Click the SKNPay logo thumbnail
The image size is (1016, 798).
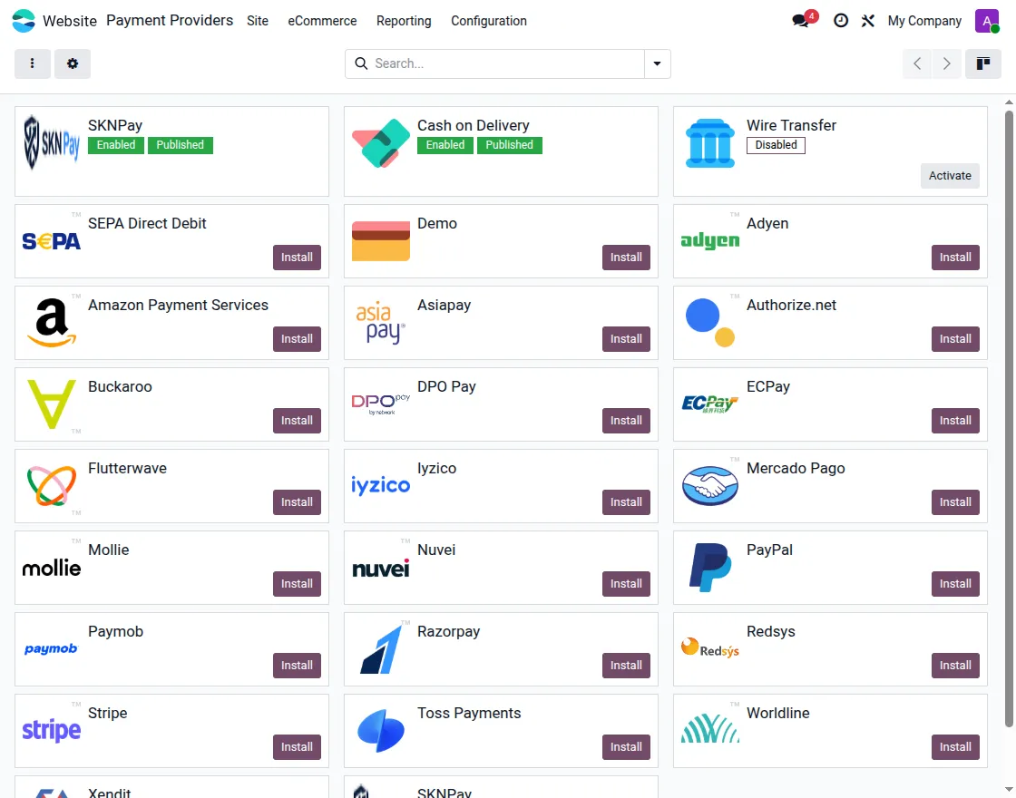(x=52, y=142)
